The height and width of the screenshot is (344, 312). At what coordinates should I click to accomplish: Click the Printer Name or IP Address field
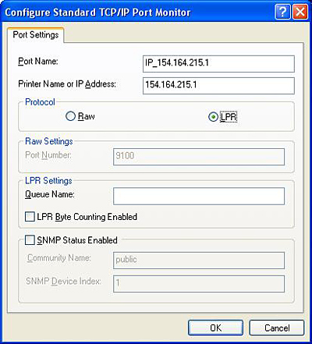tap(218, 86)
